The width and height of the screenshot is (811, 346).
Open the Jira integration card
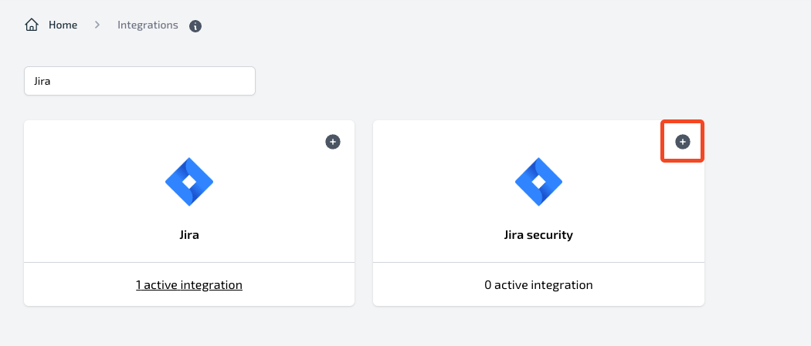pyautogui.click(x=189, y=191)
